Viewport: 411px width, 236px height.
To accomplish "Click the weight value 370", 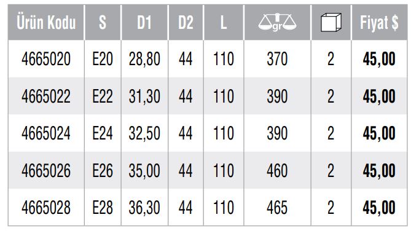I will [x=277, y=59].
